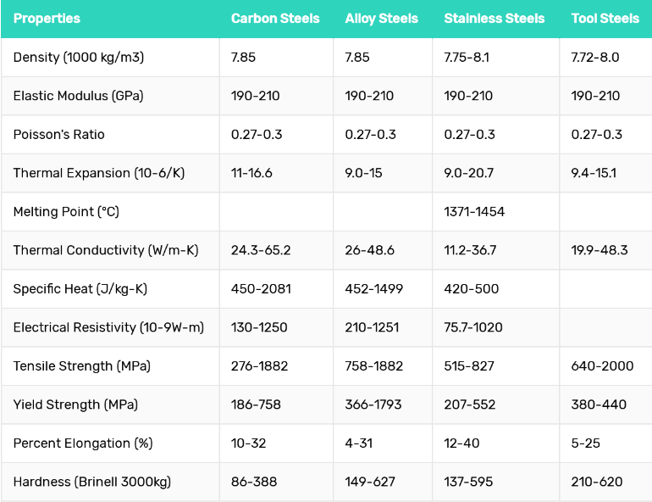This screenshot has width=652, height=502.
Task: Click tool steel tensile strength 640-2000
Action: coord(602,366)
